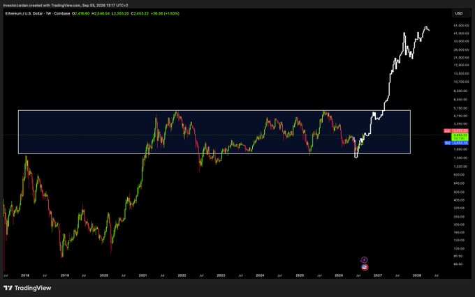Click the US flag economic event icon
Viewport: 475px width, 297px height.
365,267
